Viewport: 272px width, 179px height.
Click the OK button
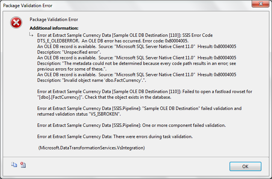[245, 166]
